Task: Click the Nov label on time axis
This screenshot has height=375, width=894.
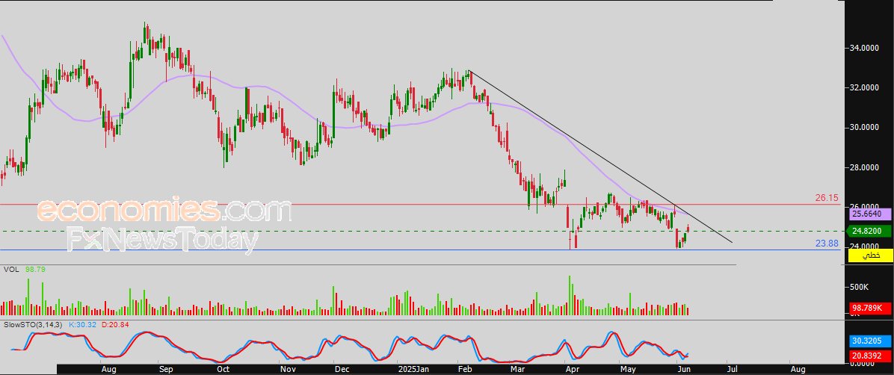Action: (x=288, y=369)
